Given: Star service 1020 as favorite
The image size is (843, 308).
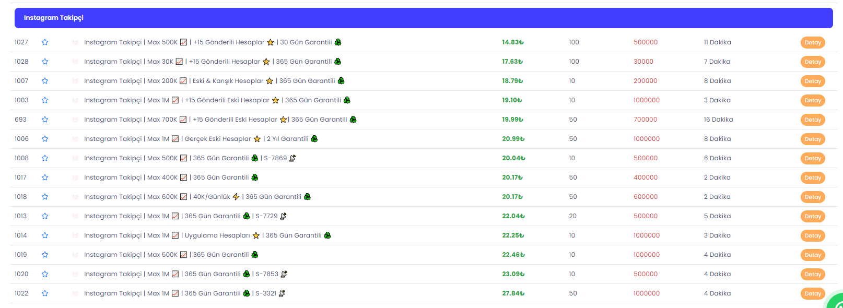Looking at the screenshot, I should [45, 274].
